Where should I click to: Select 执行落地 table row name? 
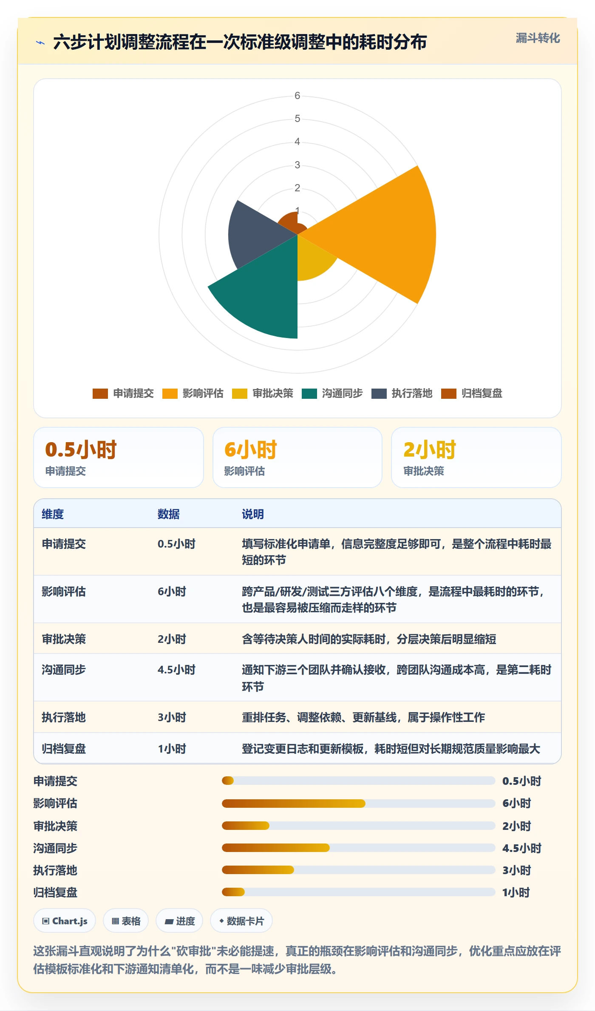(x=64, y=717)
